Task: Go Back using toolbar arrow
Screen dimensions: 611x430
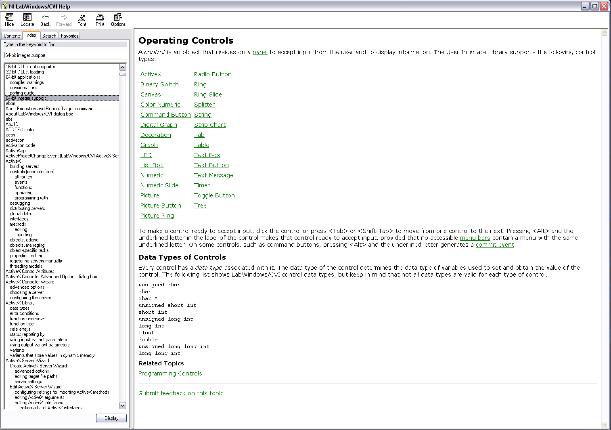Action: pyautogui.click(x=45, y=20)
